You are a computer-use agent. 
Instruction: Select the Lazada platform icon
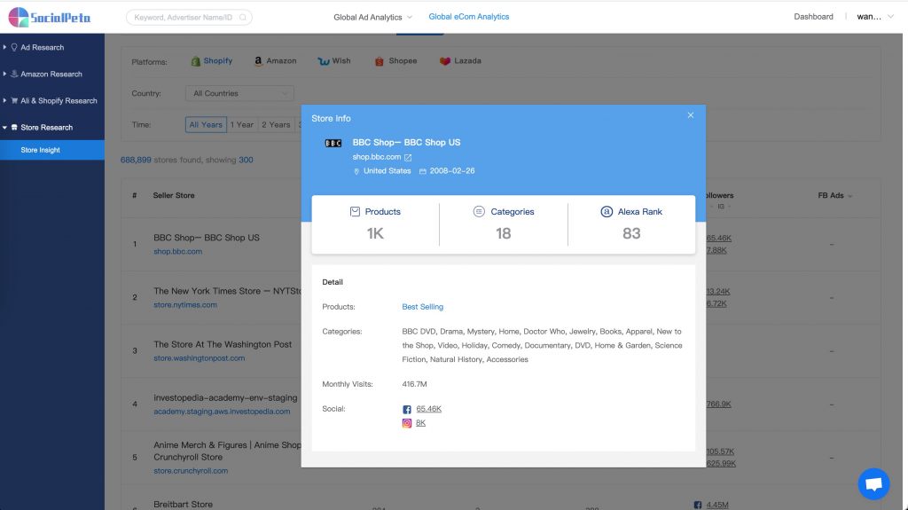445,61
